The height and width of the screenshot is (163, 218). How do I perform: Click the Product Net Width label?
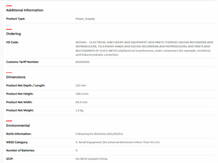pos(19,102)
